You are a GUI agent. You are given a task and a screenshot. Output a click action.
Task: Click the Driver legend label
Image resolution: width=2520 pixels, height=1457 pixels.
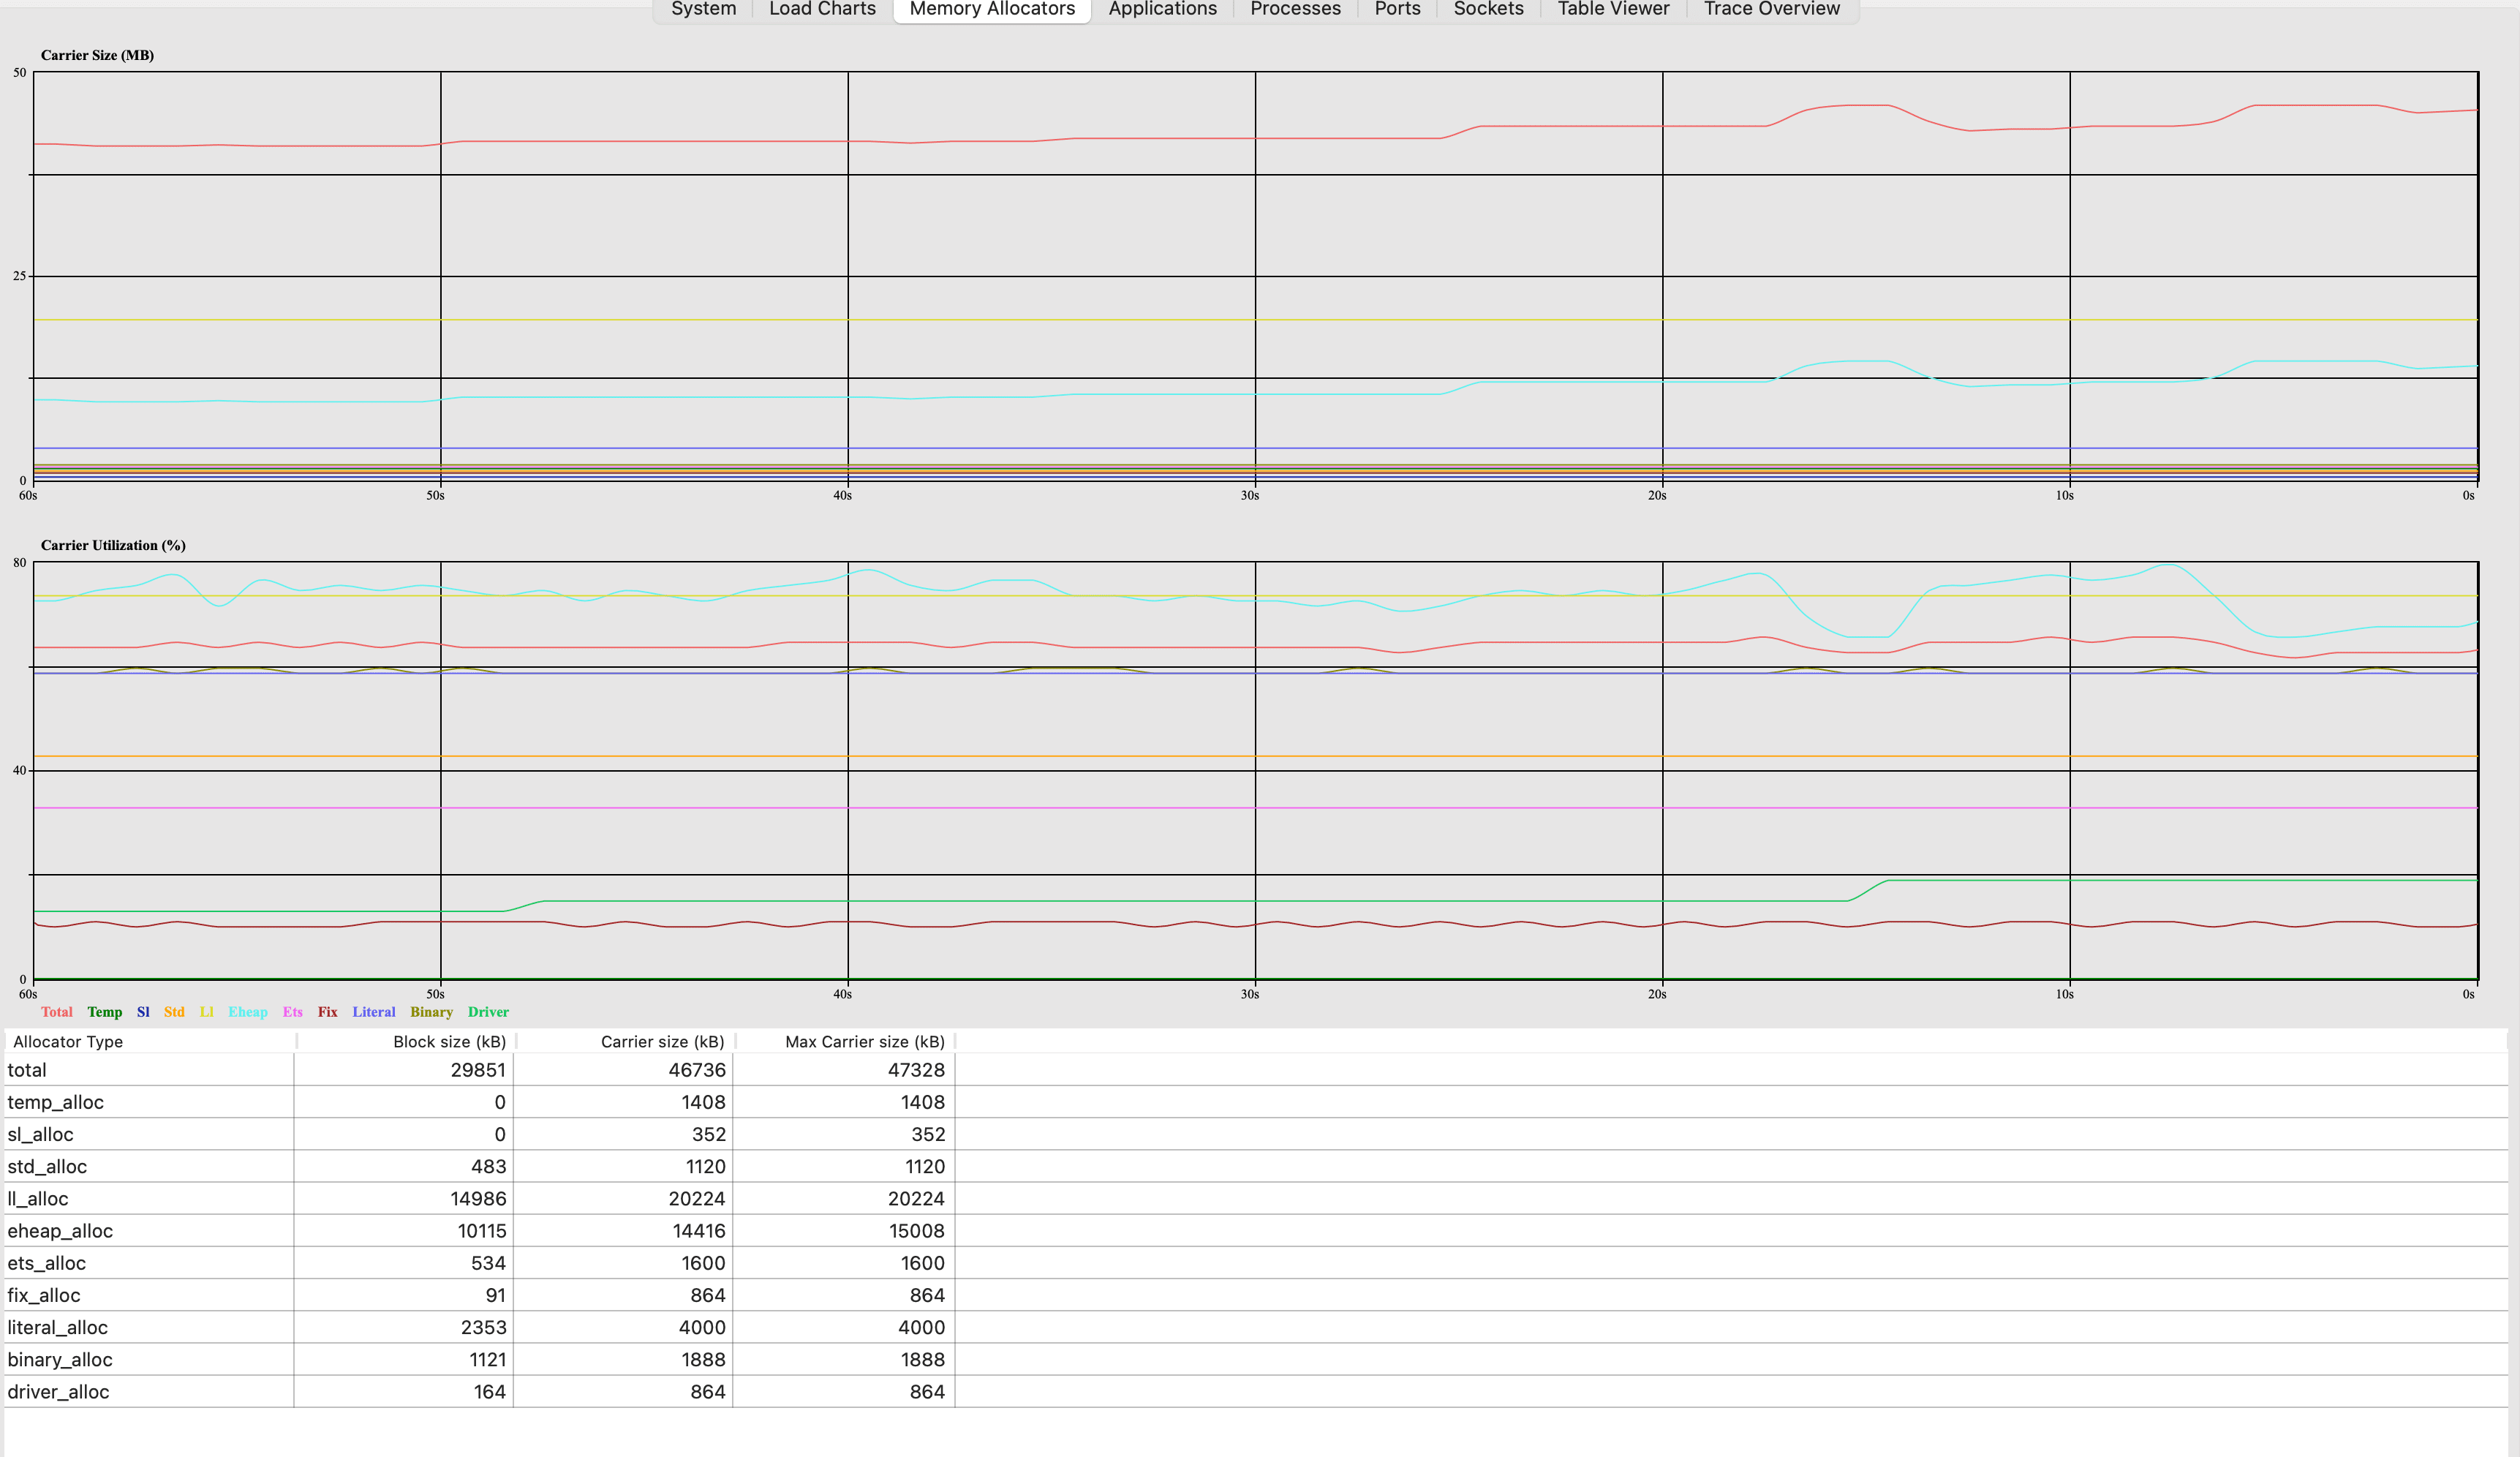click(x=488, y=1012)
